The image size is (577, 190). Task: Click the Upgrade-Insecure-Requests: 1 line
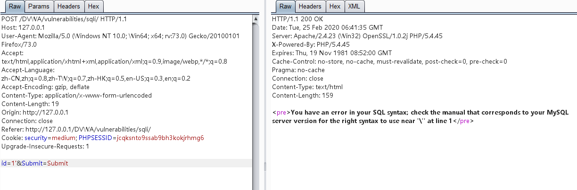pos(45,147)
